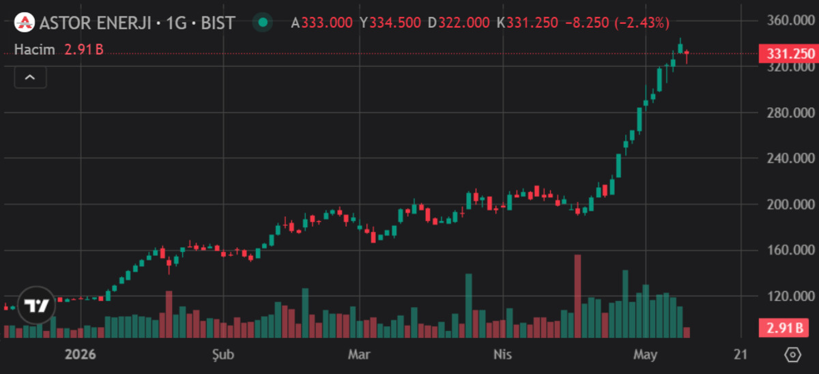Viewport: 819px width, 374px height.
Task: Click the May label on time axis
Action: tap(645, 355)
